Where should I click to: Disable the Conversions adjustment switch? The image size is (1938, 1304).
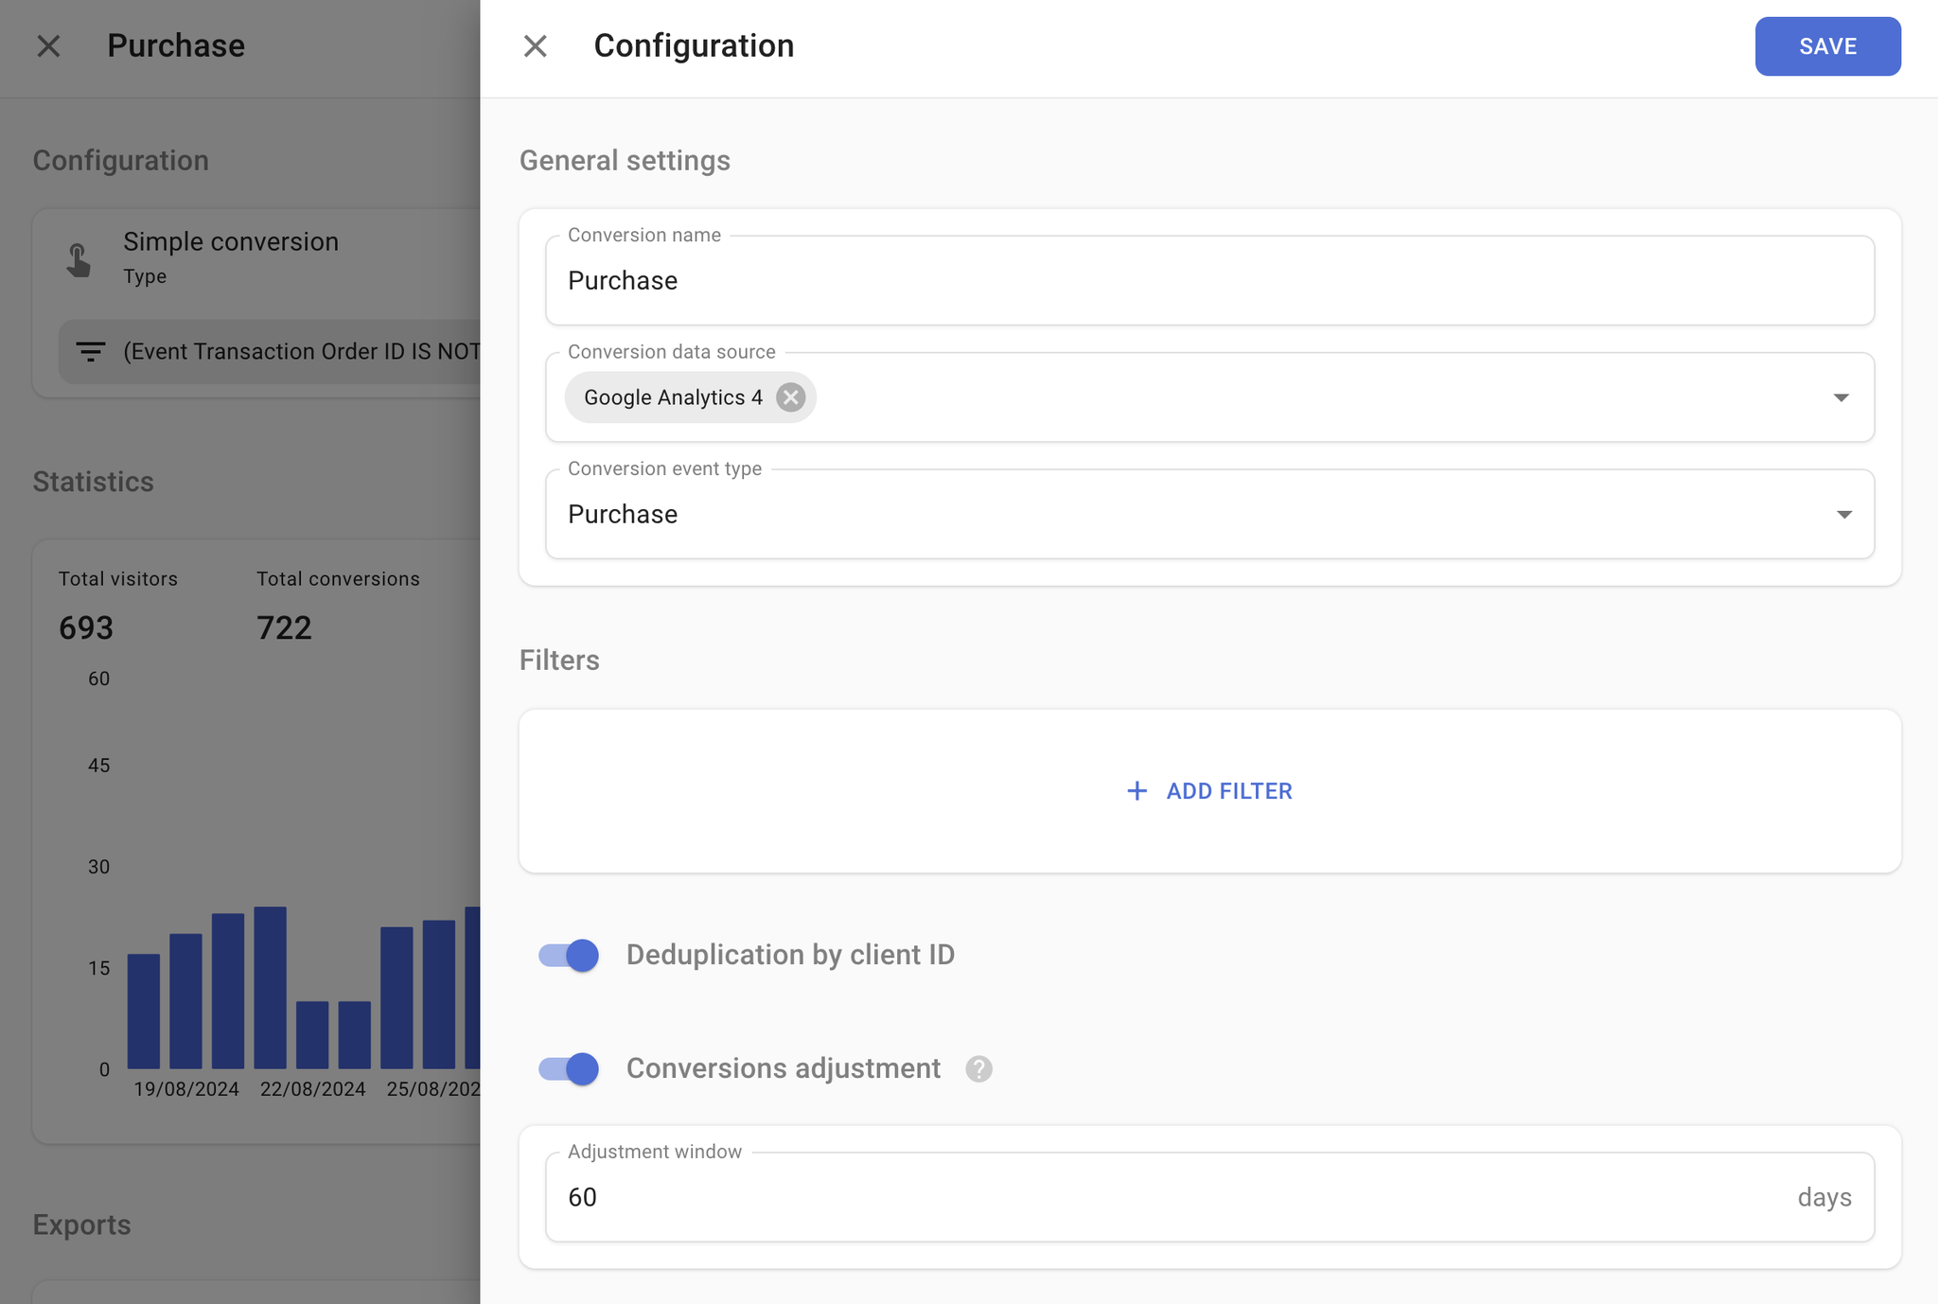(569, 1068)
